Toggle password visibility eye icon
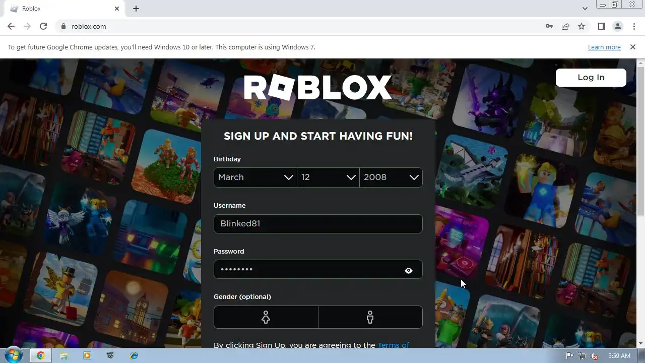The image size is (645, 363). [x=409, y=270]
